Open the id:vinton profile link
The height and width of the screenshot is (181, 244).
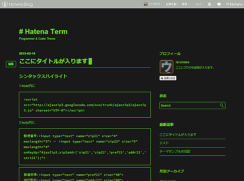183,62
